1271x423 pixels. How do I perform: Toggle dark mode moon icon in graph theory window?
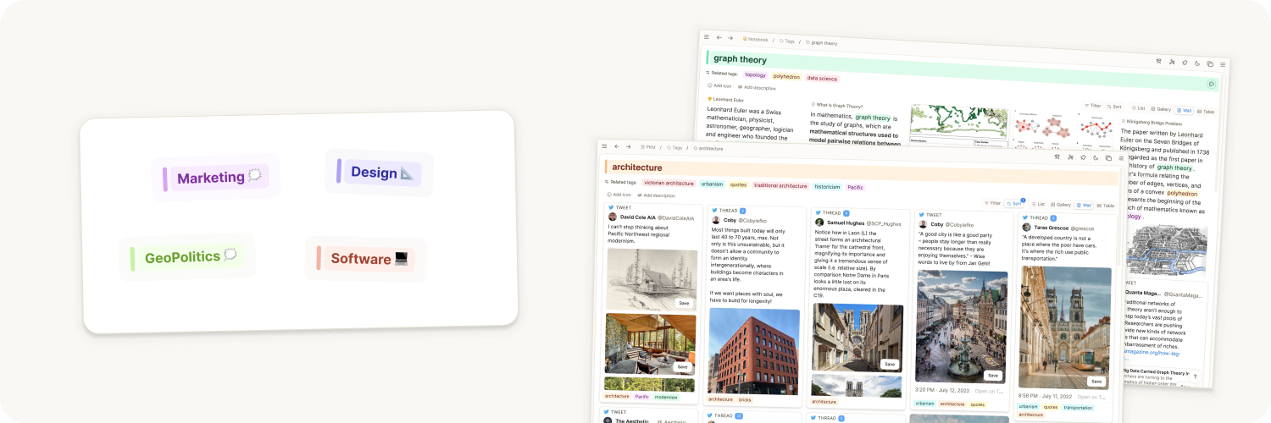point(1196,63)
